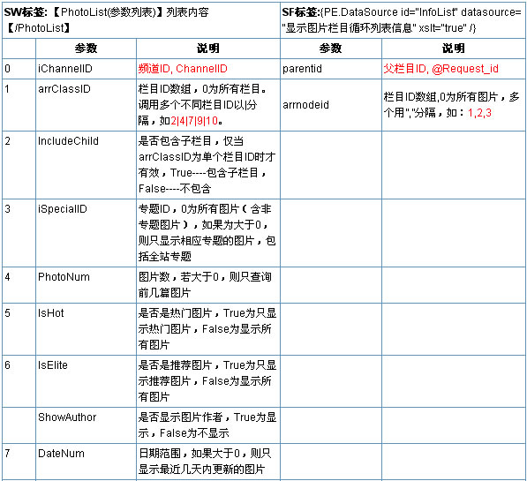Click the arrClassID parameter name
527x481 pixels.
point(64,89)
